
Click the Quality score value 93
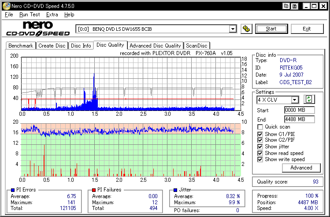315,182
